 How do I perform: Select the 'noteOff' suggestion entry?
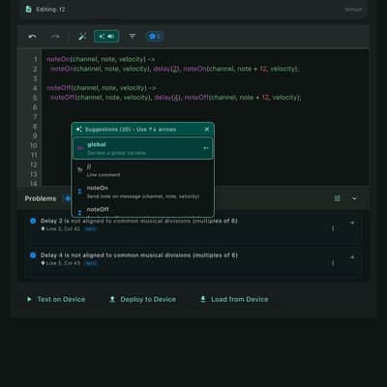pos(142,211)
